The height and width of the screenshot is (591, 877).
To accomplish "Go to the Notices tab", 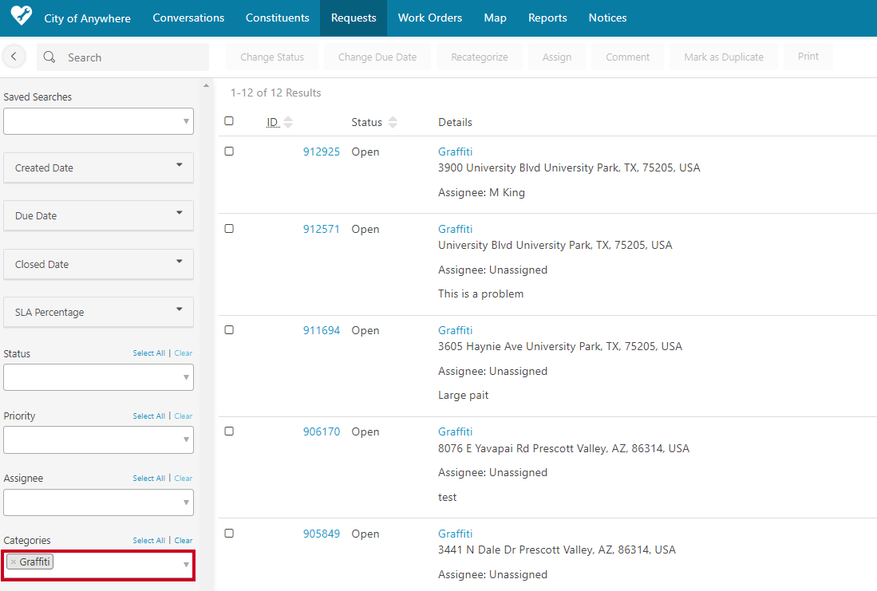I will (607, 18).
